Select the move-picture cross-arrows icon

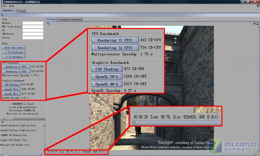click(254, 24)
